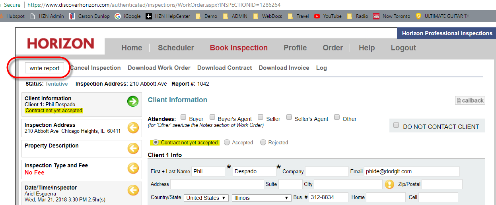Click yellow arrow beside Inspection Type and Fee
Screen dimensions: 496x205
tap(133, 169)
